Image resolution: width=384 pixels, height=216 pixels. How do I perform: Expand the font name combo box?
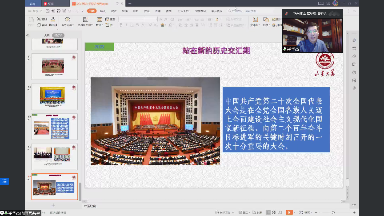137,19
